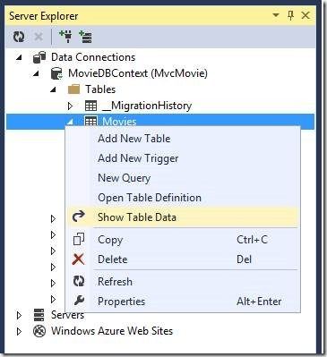Screen dimensions: 327x357
Task: Open the Window Position dropdown arrow in title bar
Action: tap(276, 15)
